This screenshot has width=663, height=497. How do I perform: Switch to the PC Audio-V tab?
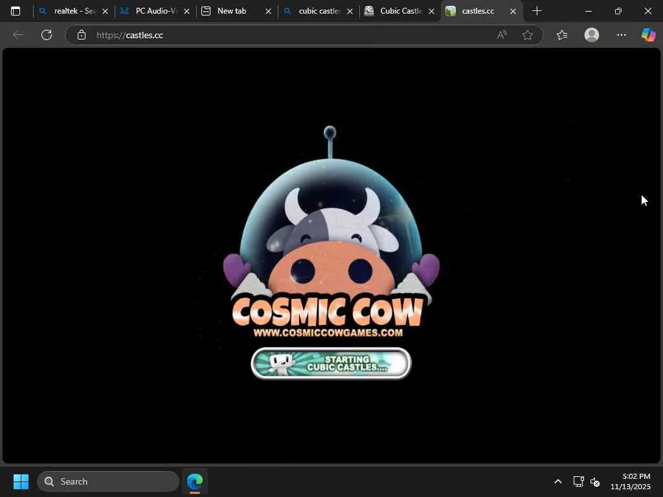154,11
